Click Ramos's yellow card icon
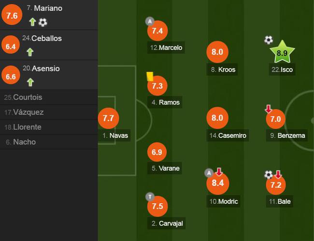The width and height of the screenshot is (314, 241). 150,76
